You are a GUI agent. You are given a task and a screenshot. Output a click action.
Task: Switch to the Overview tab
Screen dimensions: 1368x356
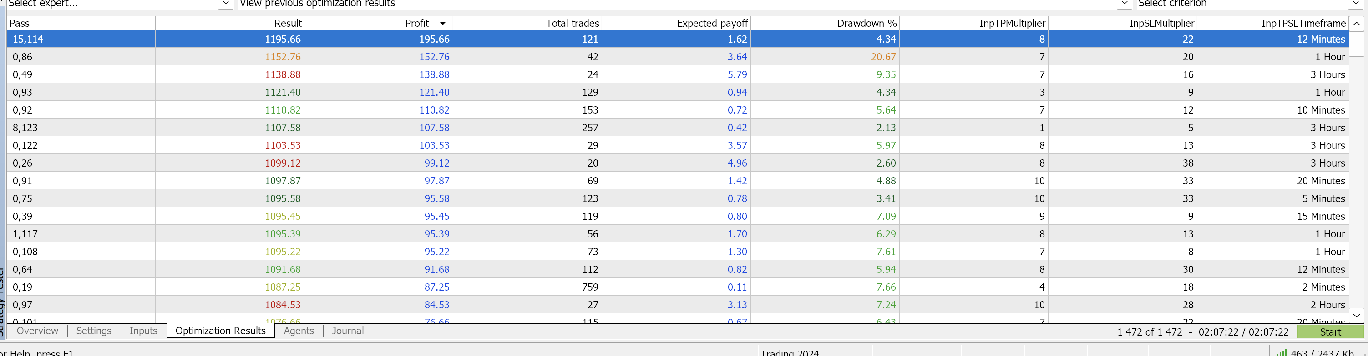click(x=37, y=331)
